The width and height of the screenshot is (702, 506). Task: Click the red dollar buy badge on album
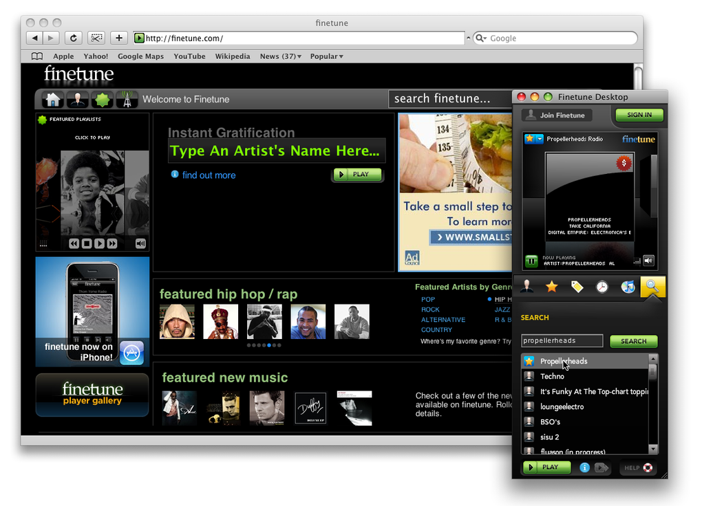pos(624,163)
